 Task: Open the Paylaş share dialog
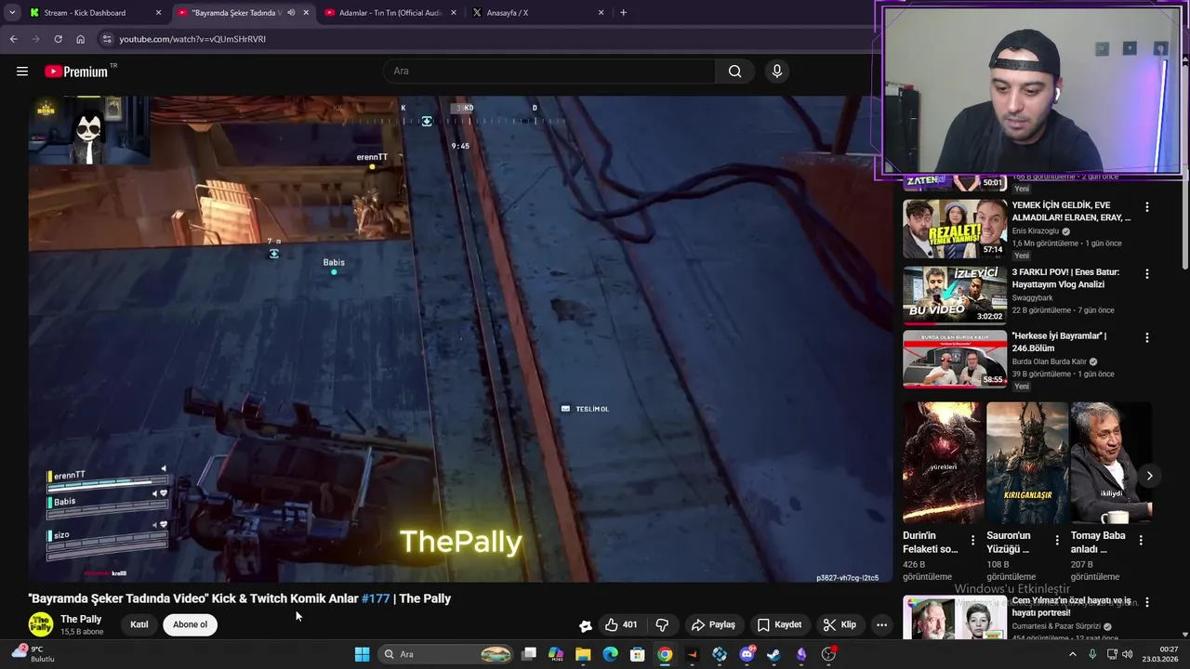pyautogui.click(x=713, y=624)
